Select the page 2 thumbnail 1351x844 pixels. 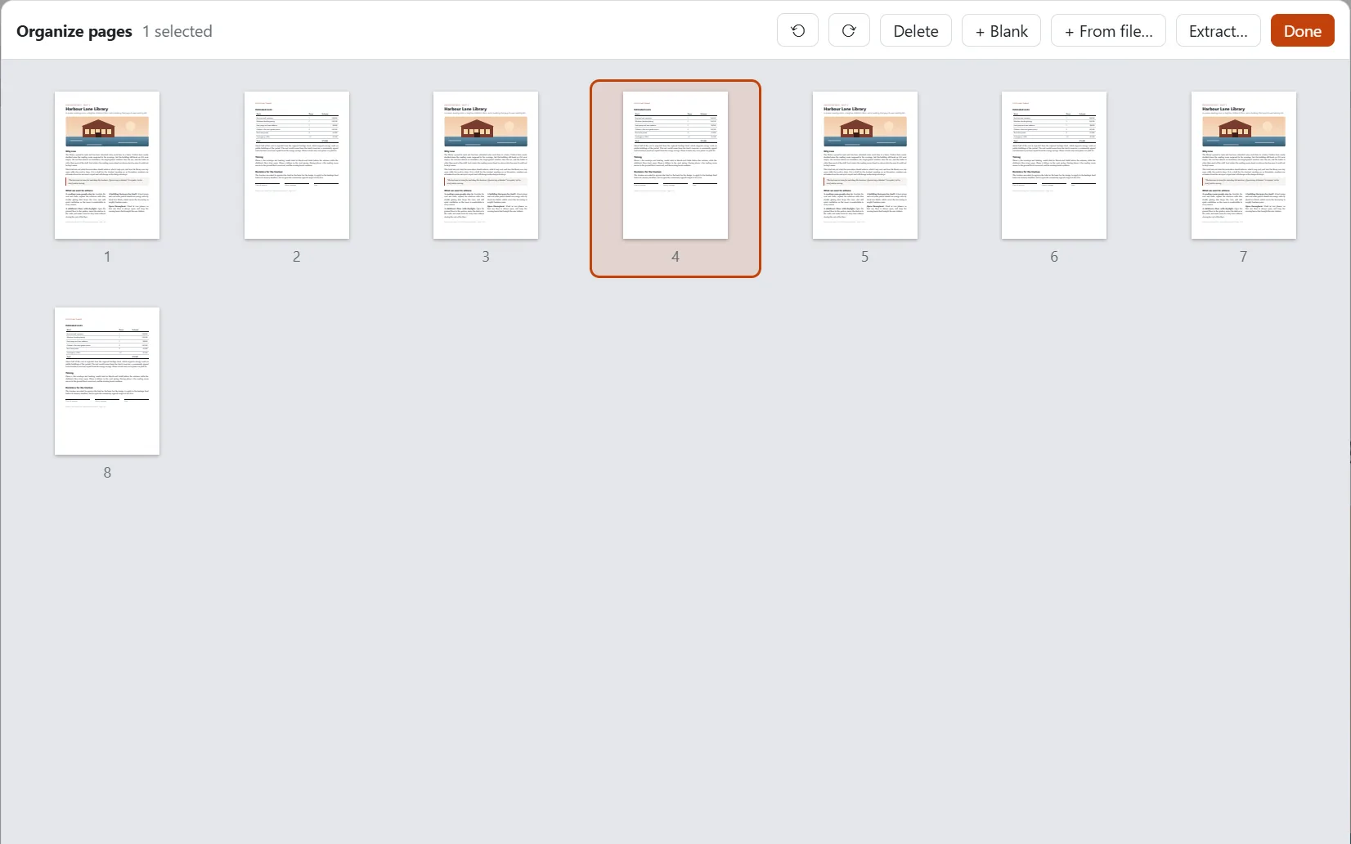297,165
